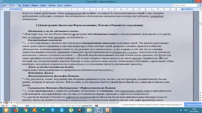Viewport: 202px width, 113px height.
Task: Open the blue X app on the taskbar
Action: coord(62,110)
